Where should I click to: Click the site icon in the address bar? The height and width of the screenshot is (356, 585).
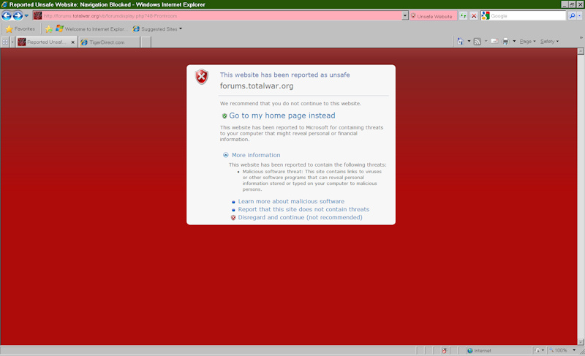(37, 15)
